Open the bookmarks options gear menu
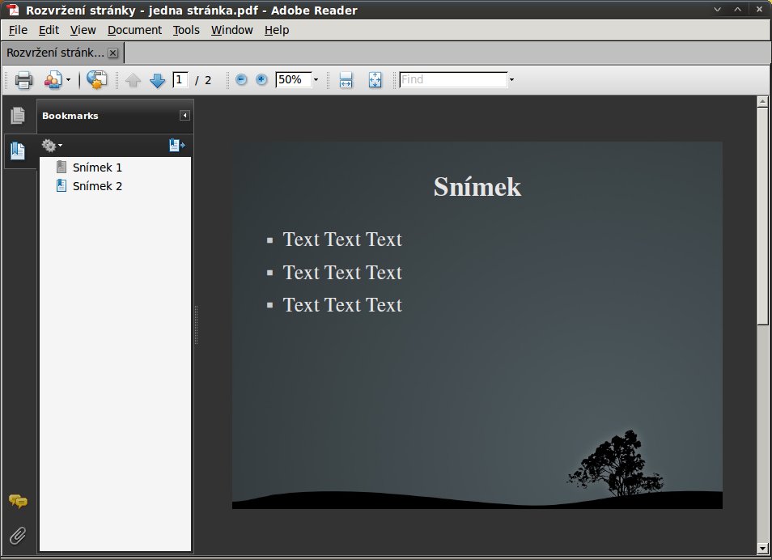The width and height of the screenshot is (772, 560). click(52, 146)
